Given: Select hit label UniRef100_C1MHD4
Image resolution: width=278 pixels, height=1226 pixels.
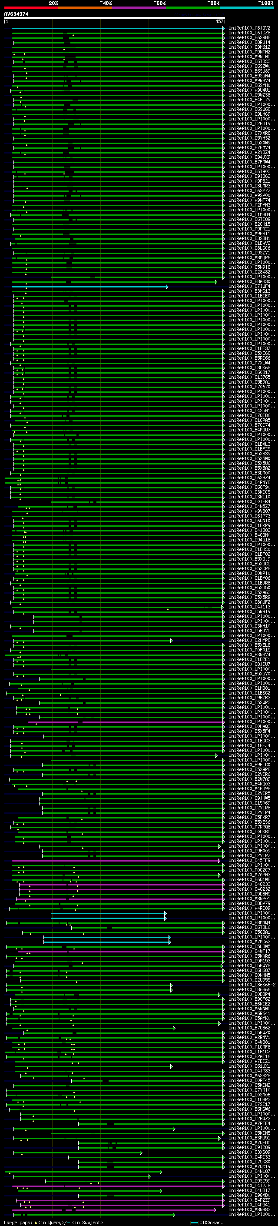Looking at the screenshot, I should click(249, 215).
